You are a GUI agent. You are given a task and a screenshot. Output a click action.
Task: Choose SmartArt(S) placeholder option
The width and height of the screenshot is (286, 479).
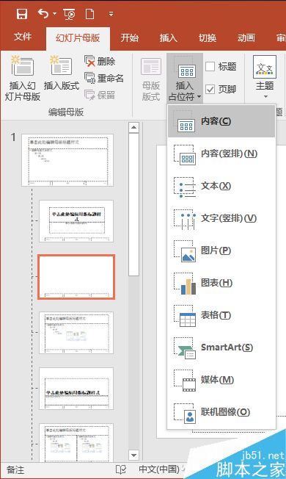(221, 348)
